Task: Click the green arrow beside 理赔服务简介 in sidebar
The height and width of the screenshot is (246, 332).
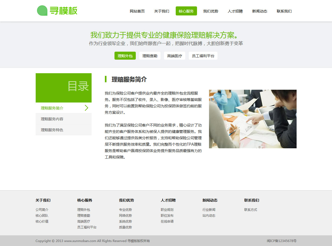Action: tap(87, 108)
